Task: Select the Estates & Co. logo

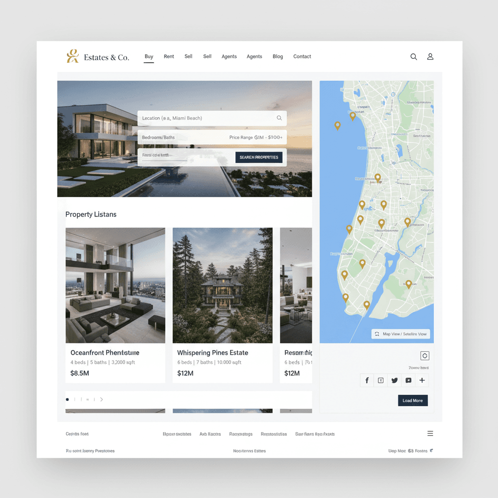Action: click(97, 56)
